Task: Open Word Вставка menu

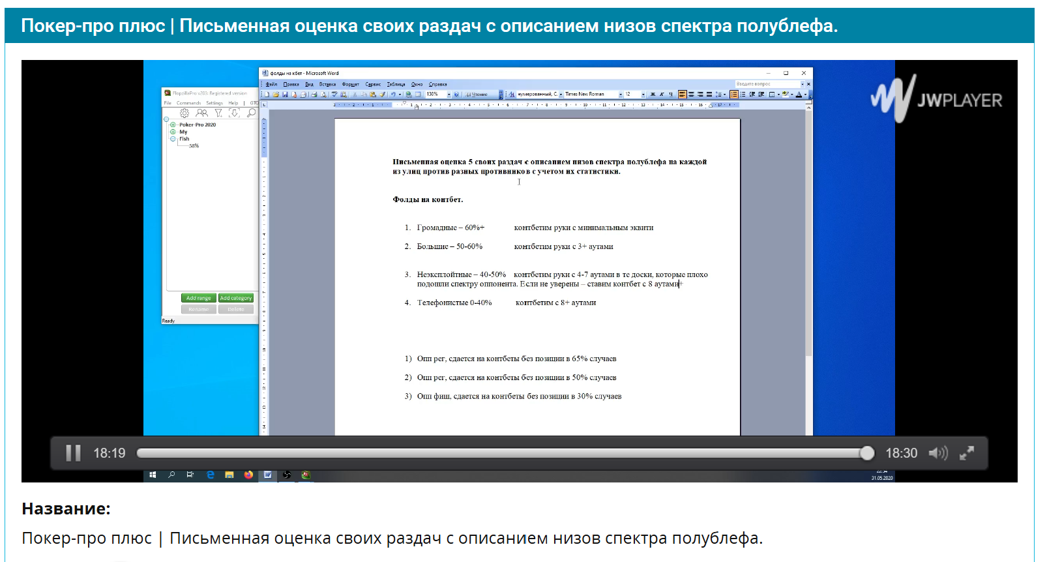Action: click(327, 84)
